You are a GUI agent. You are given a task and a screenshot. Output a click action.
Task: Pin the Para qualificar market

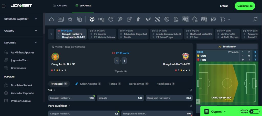point(191,106)
